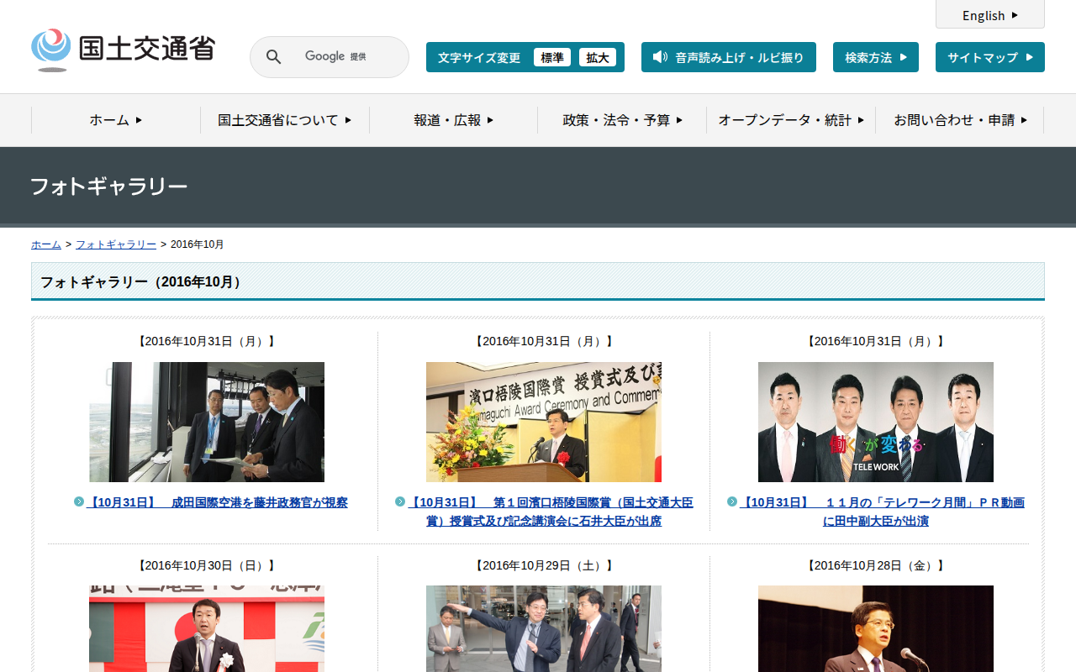Switch the site to English
This screenshot has width=1076, height=672.
click(x=989, y=15)
